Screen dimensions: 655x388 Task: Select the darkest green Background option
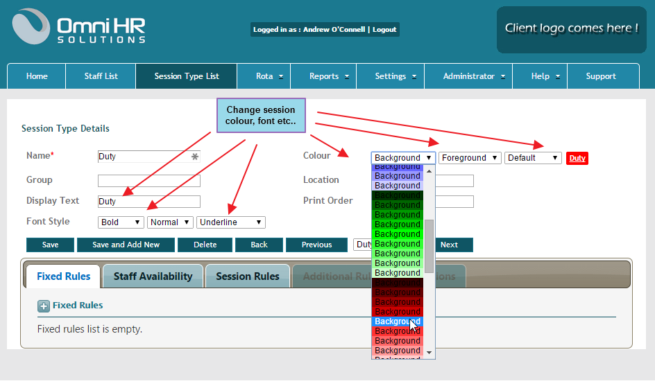[x=398, y=195]
